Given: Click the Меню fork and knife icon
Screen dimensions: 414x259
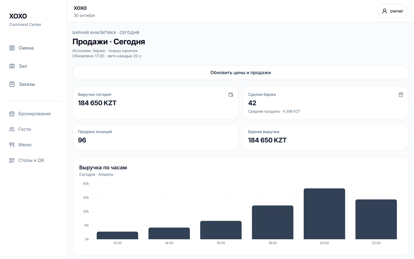Looking at the screenshot, I should point(12,145).
